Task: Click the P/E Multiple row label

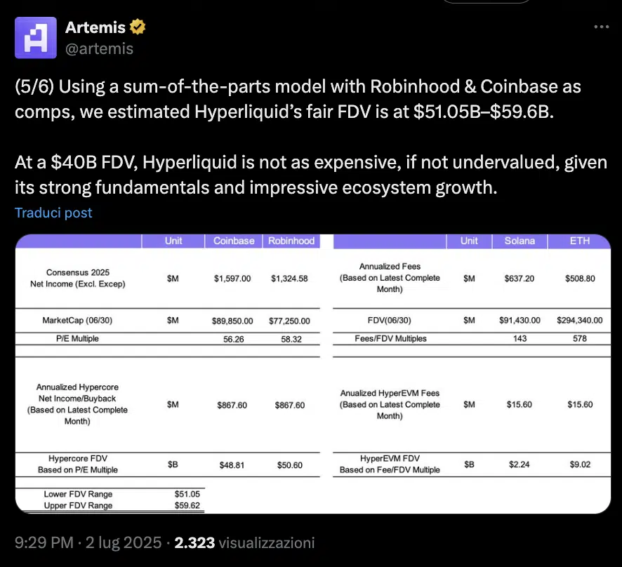Action: [77, 338]
